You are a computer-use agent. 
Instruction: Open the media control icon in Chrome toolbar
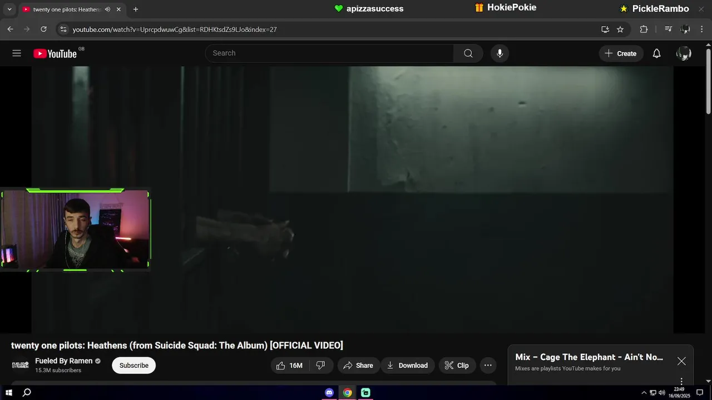coord(669,29)
